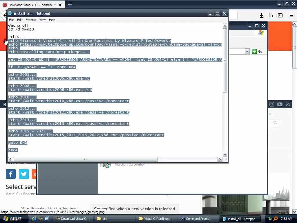This screenshot has height=223, width=297.
Task: Click the webpage search magnifier icon
Action: click(275, 123)
